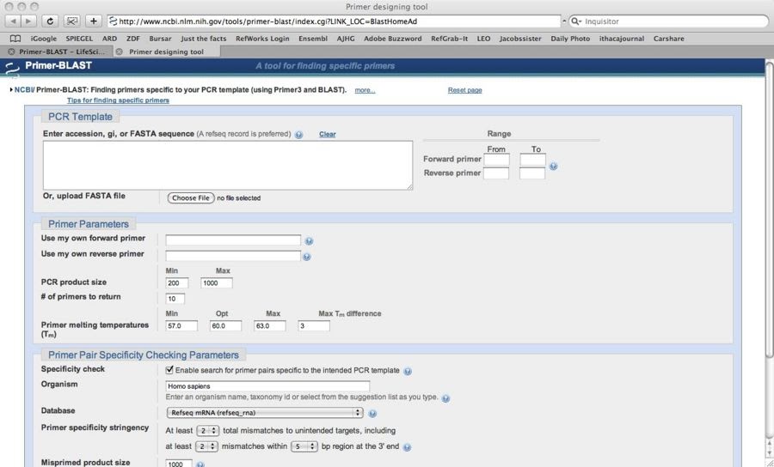Open the Adobe Buzzword bookmark

point(392,39)
